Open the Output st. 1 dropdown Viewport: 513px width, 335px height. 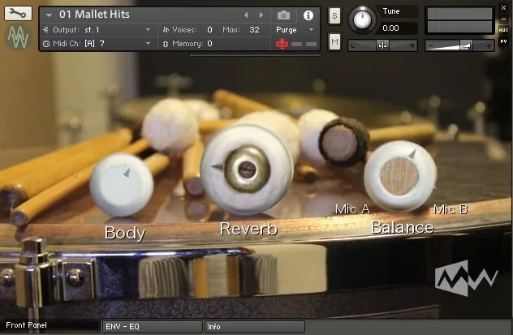[x=97, y=30]
